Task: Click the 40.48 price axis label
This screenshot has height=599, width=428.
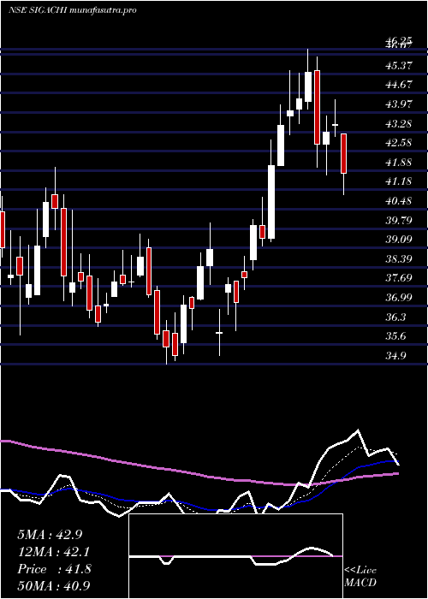Action: pos(399,201)
